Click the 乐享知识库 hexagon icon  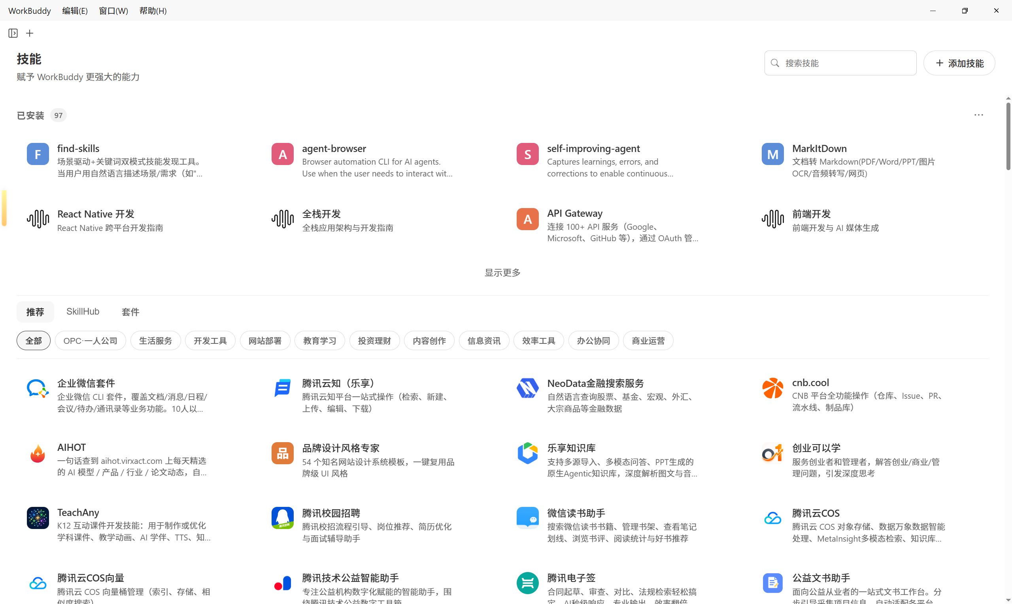click(527, 453)
